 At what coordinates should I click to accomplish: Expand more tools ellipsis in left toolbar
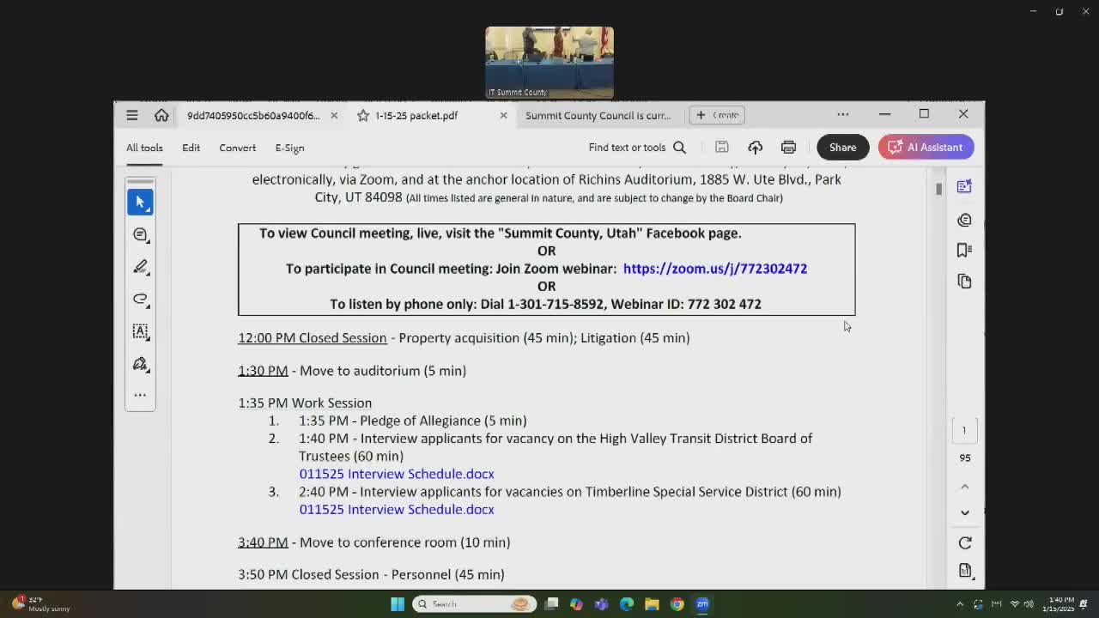[140, 395]
